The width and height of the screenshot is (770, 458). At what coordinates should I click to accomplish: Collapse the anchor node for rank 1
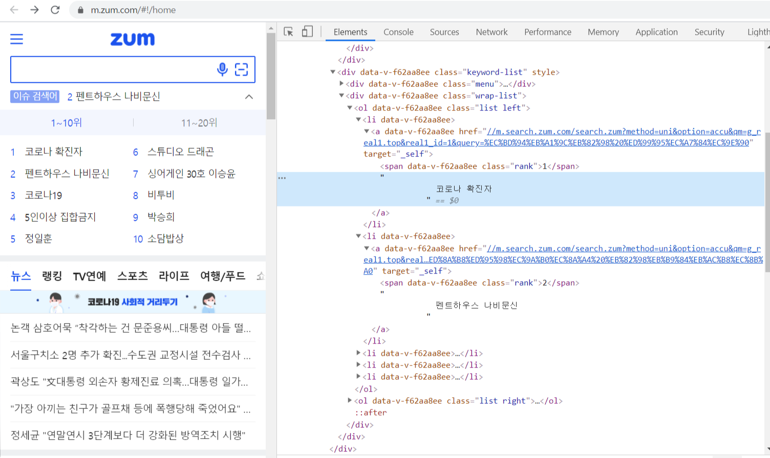click(367, 131)
